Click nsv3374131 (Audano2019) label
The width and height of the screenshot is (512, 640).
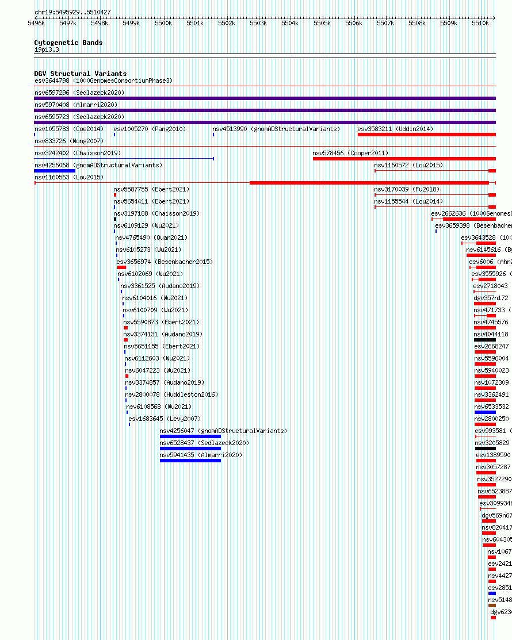pyautogui.click(x=163, y=334)
